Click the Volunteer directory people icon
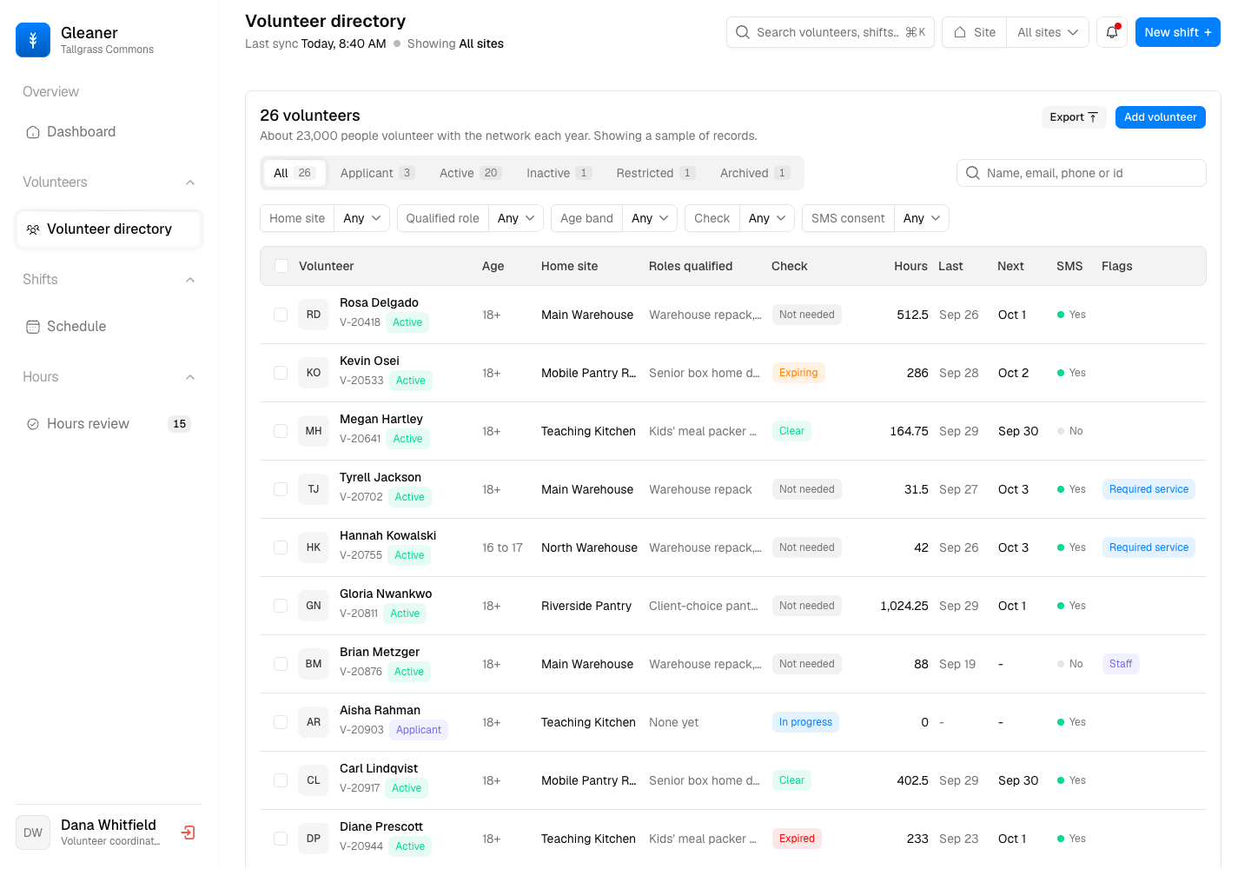The image size is (1251, 869). [x=33, y=229]
